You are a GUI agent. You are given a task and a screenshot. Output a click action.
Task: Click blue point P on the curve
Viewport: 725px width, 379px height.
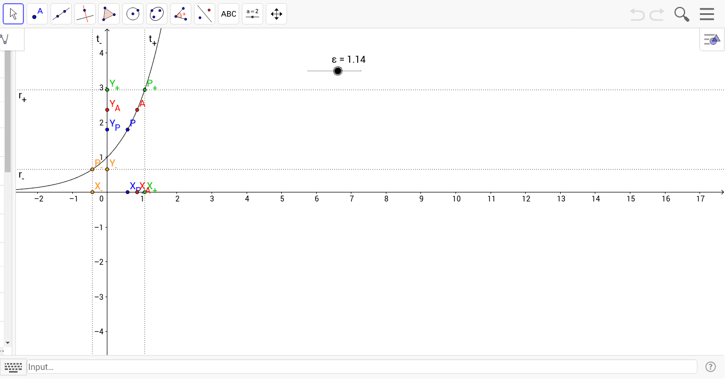point(128,130)
